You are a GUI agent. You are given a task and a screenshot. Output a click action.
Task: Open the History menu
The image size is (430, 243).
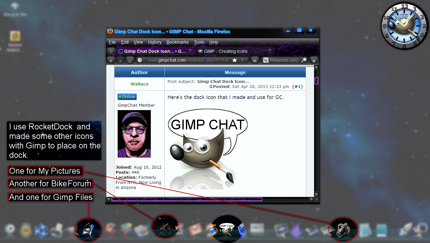(x=155, y=42)
